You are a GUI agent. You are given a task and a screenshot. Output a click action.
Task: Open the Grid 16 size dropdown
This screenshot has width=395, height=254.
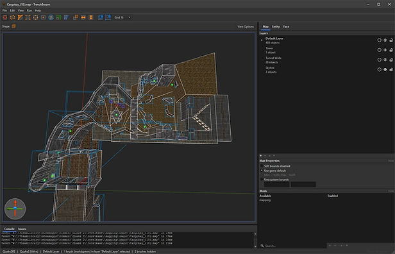[x=122, y=17]
